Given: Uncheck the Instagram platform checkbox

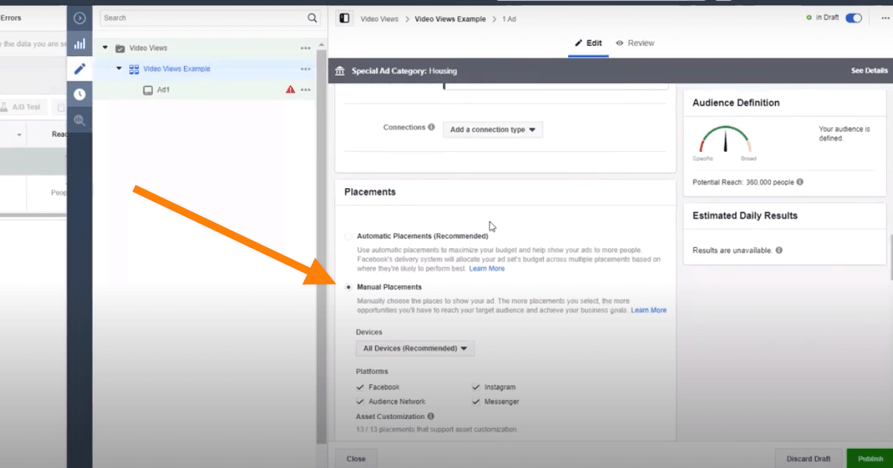Looking at the screenshot, I should pyautogui.click(x=476, y=387).
